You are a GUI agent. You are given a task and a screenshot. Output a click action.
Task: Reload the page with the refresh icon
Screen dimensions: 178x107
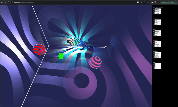coord(8,2)
